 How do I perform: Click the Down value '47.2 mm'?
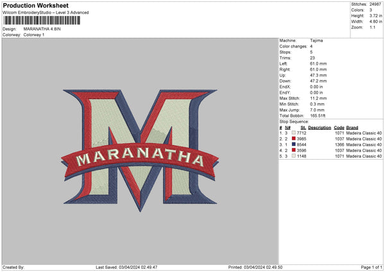[318, 81]
